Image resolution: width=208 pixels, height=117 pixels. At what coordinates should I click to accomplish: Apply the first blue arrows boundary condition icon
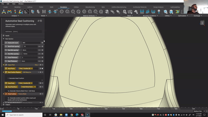coord(142,12)
